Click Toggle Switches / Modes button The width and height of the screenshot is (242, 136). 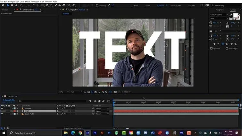pos(74,128)
